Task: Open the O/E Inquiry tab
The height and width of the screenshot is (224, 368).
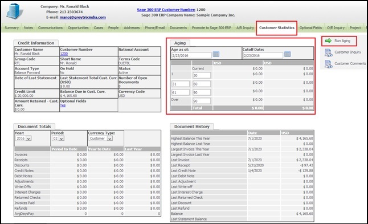Action: pos(336,28)
